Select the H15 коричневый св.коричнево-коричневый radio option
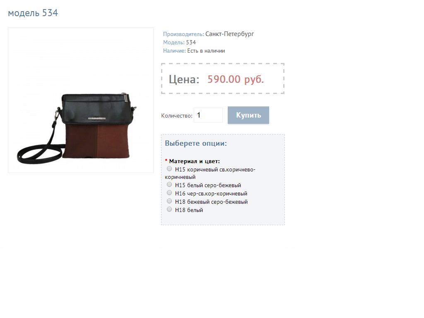This screenshot has height=318, width=424. click(169, 169)
